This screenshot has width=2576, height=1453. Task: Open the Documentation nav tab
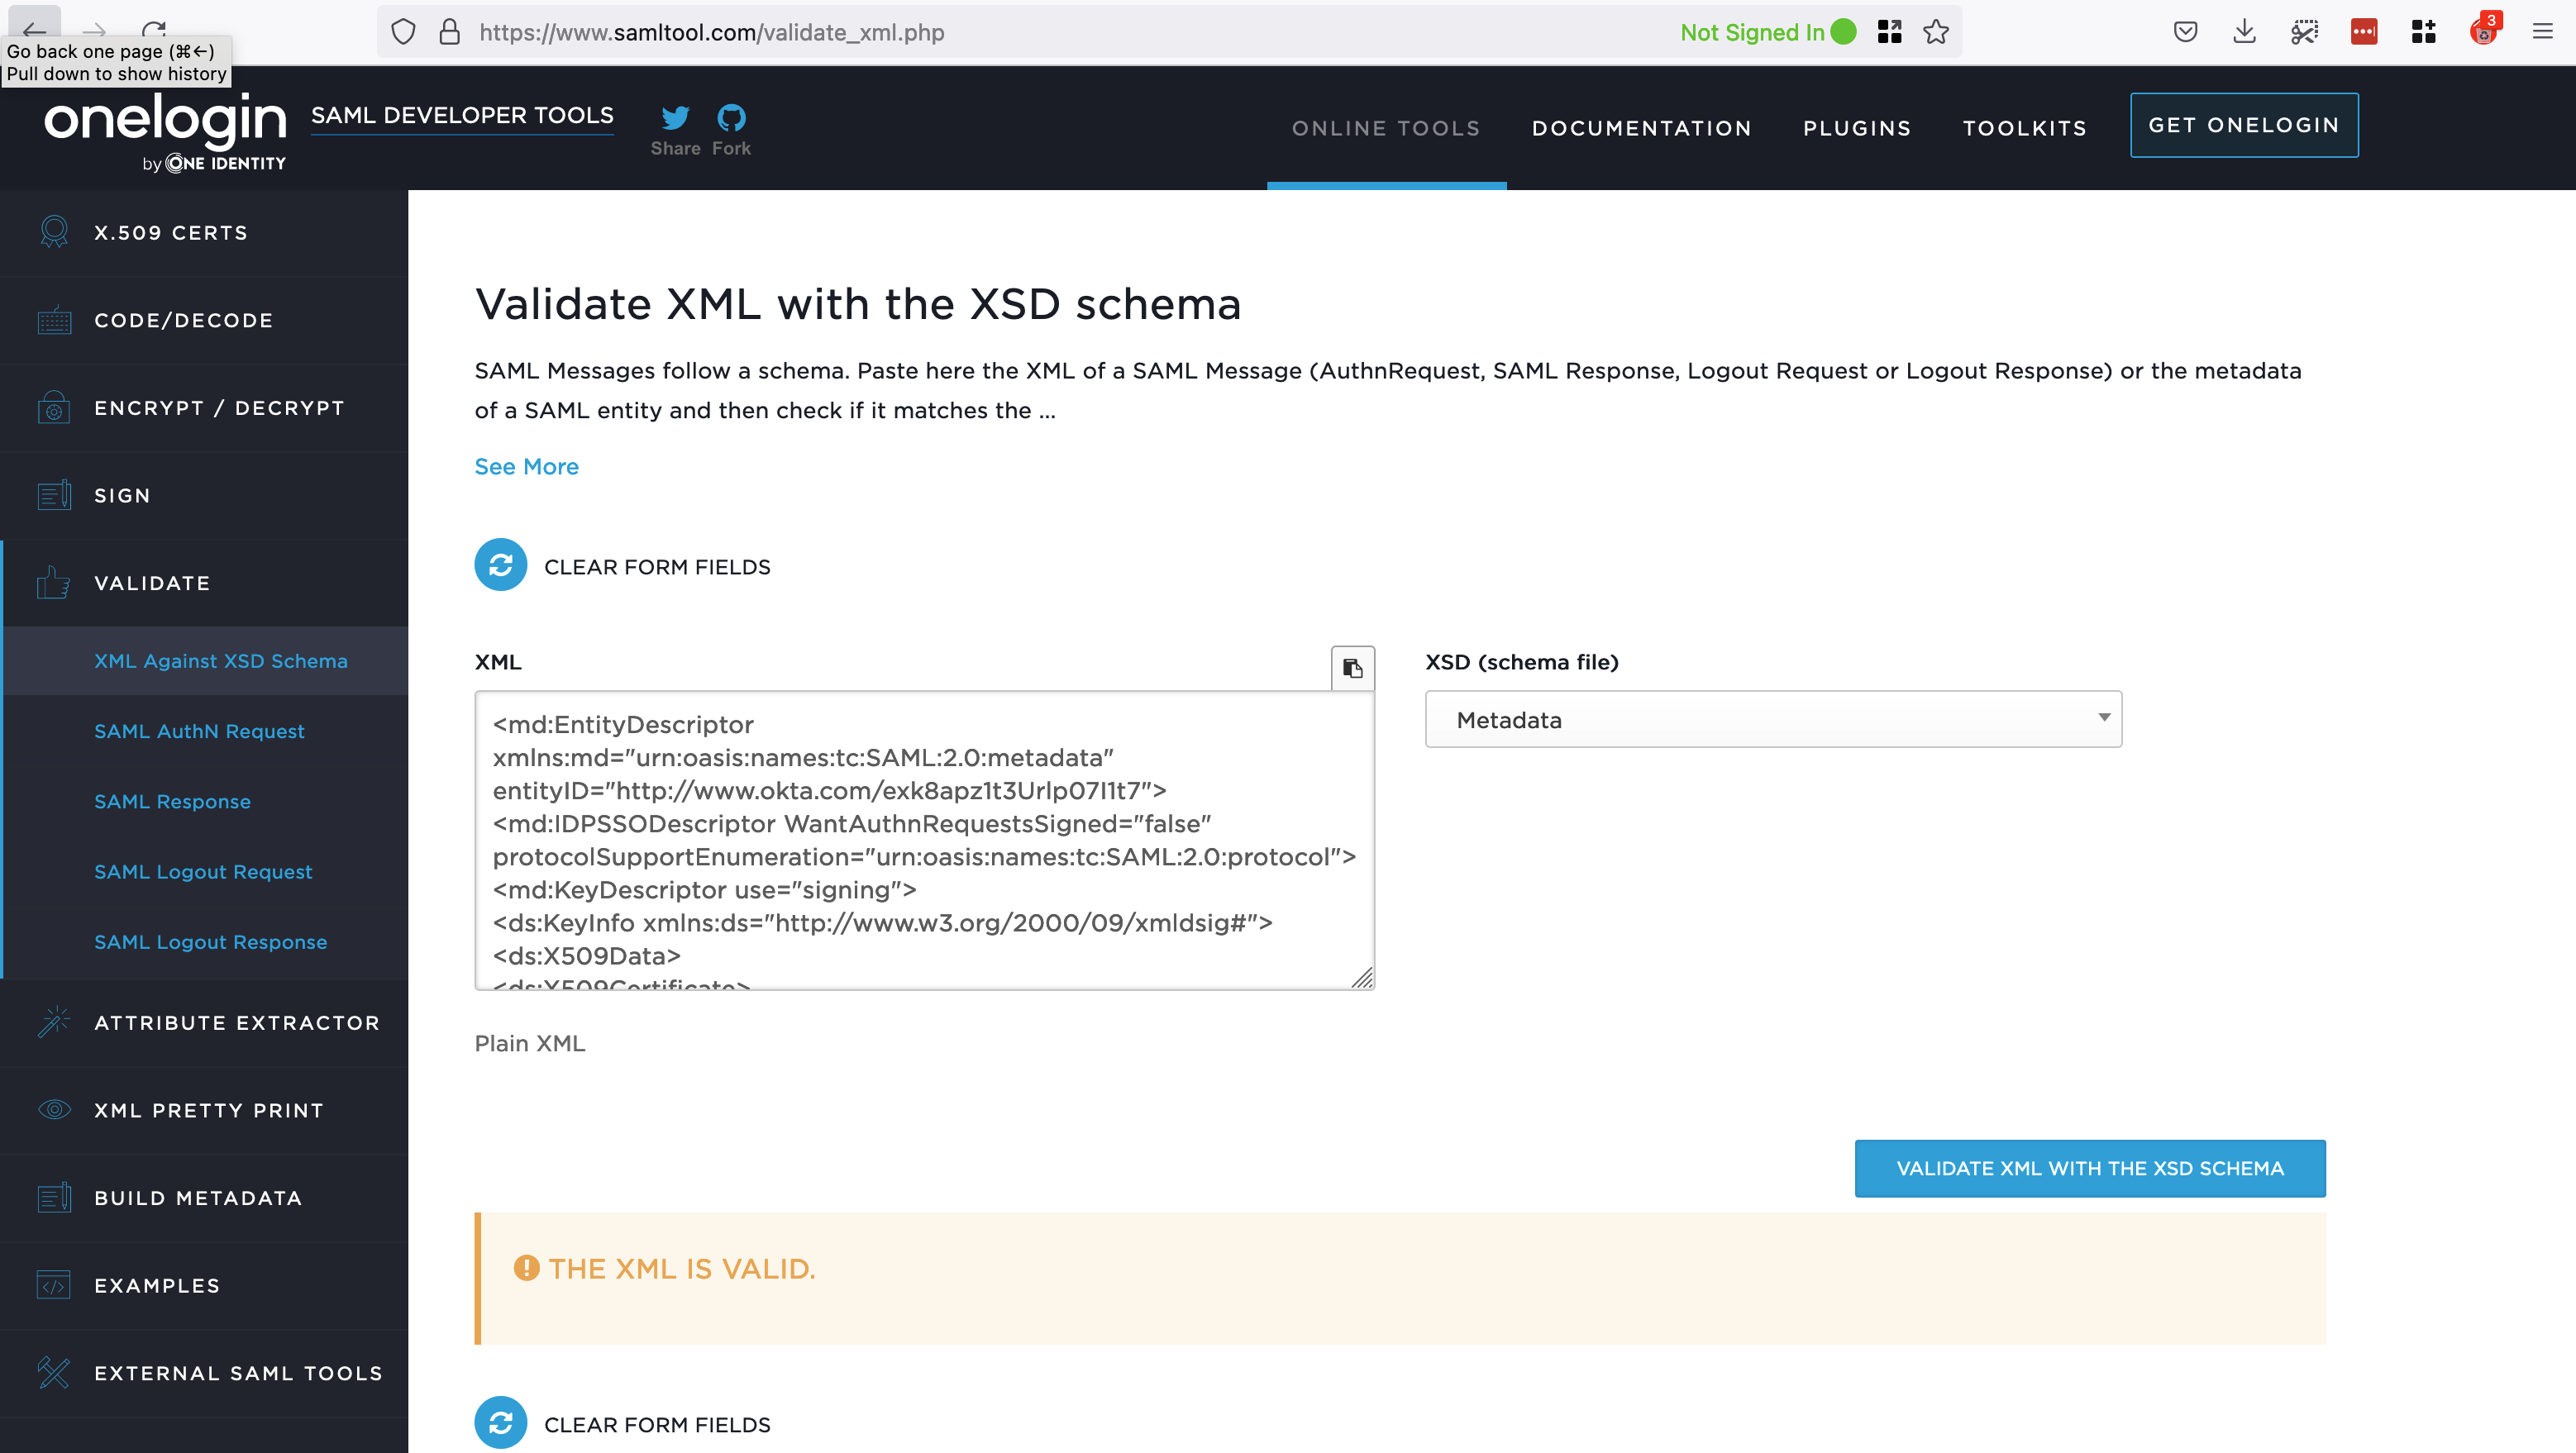pyautogui.click(x=1641, y=128)
